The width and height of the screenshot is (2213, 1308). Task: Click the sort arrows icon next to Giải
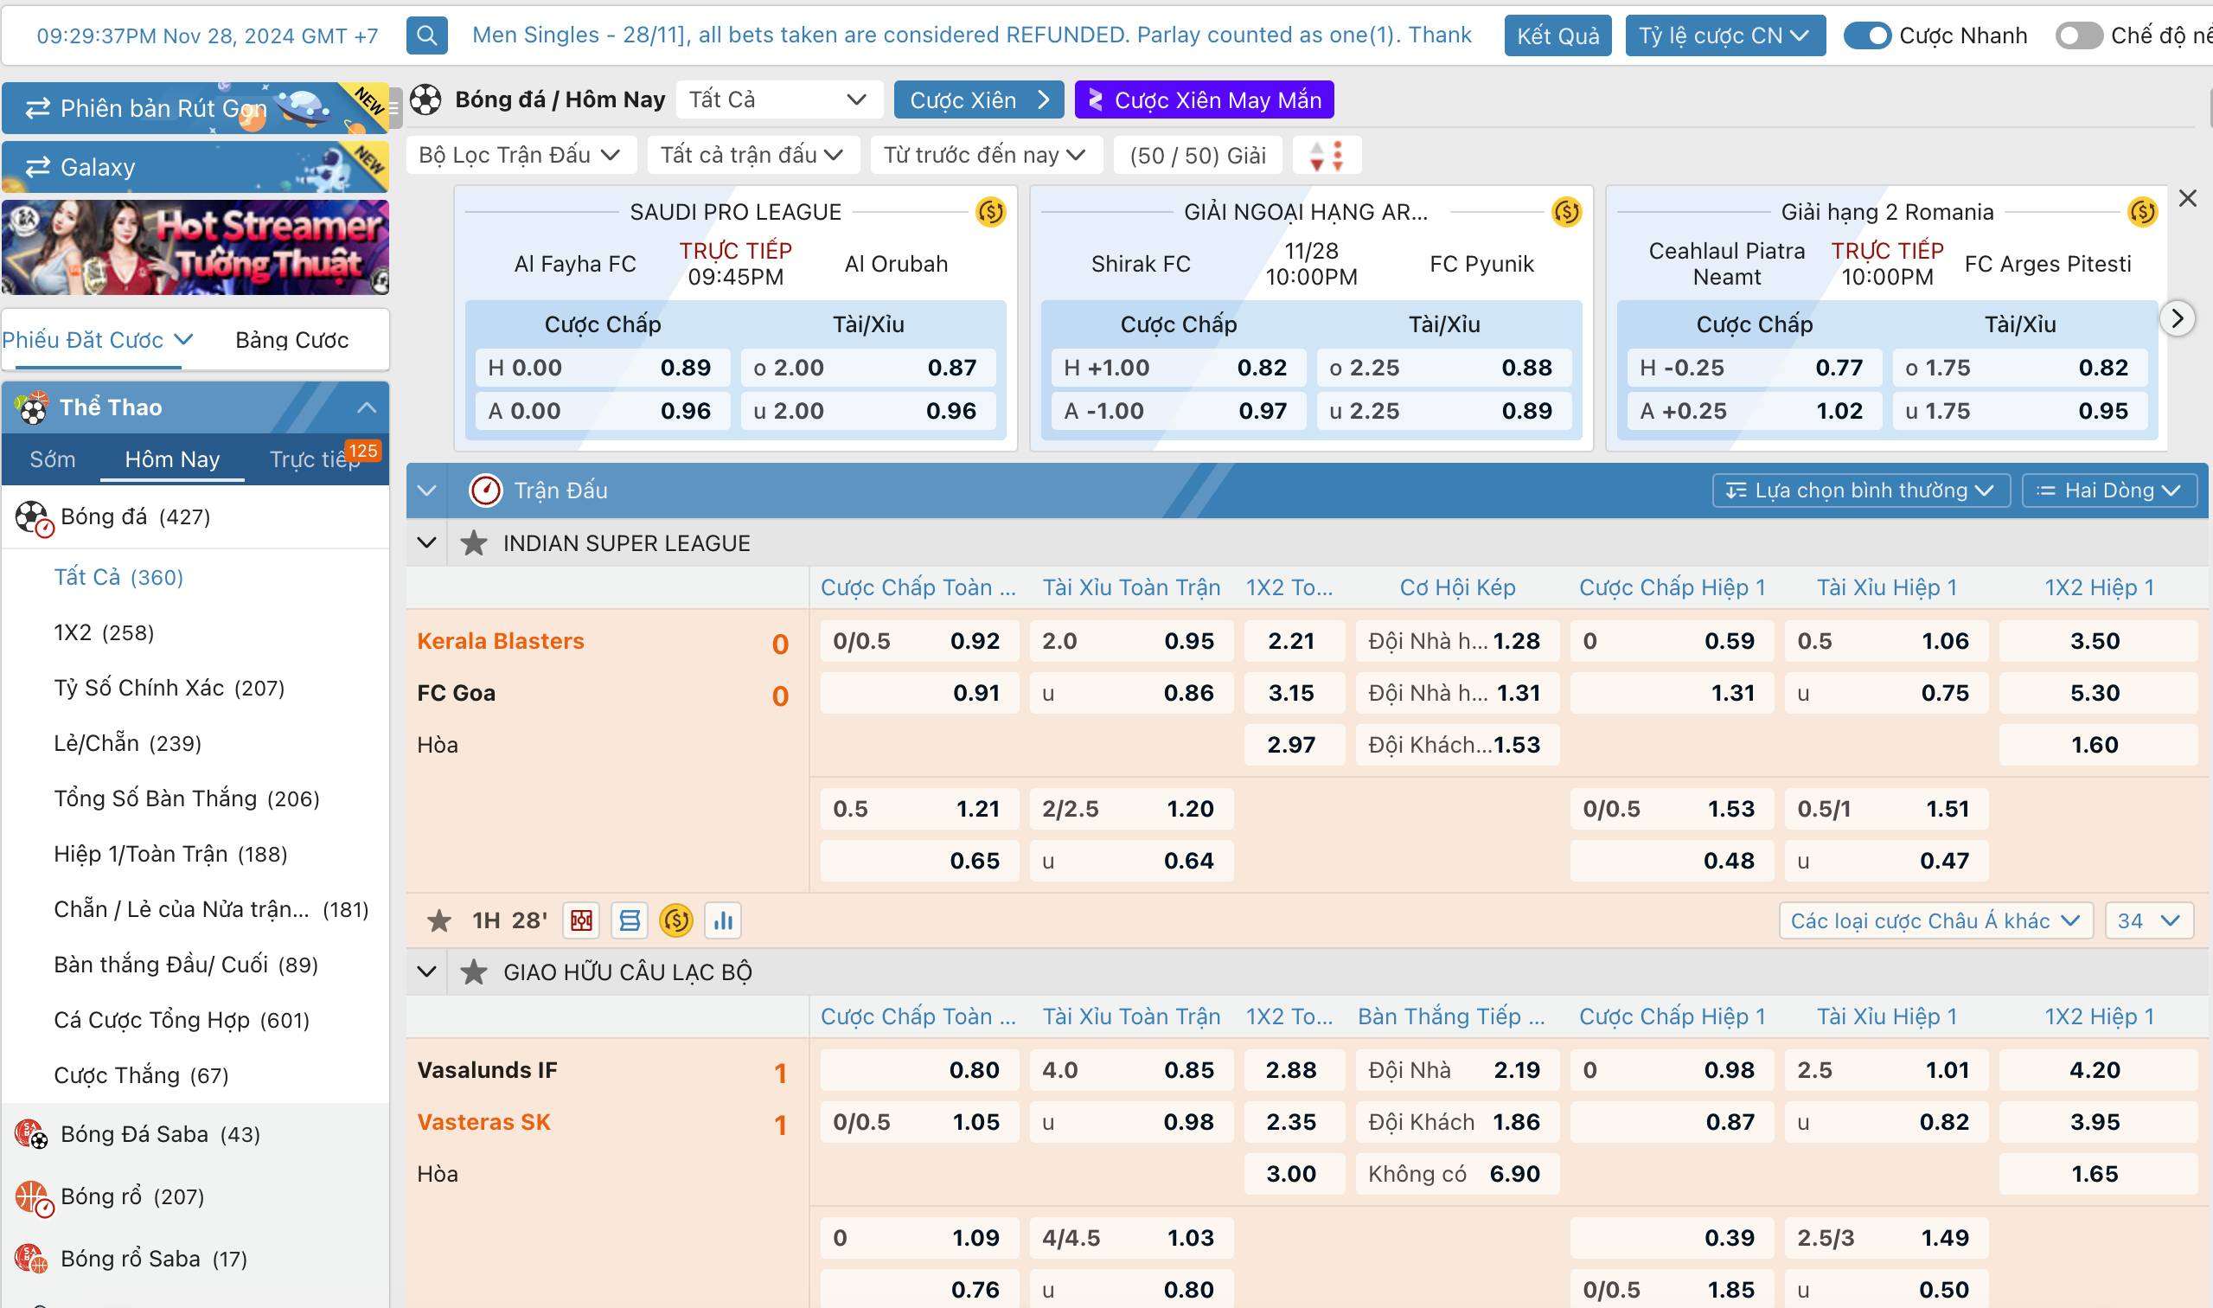pos(1327,156)
